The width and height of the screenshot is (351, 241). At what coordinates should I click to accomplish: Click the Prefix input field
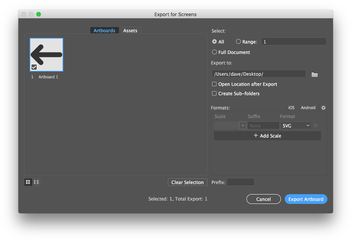click(x=240, y=182)
